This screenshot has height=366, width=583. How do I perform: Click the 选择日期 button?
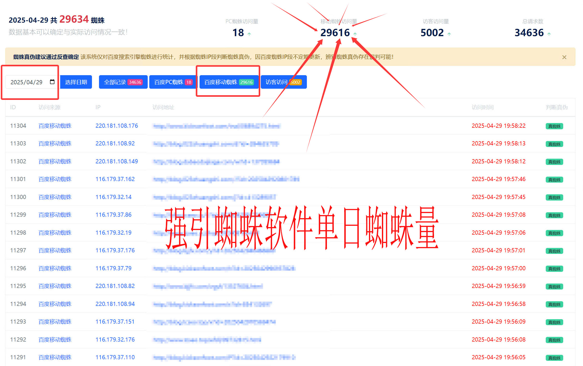pos(76,82)
